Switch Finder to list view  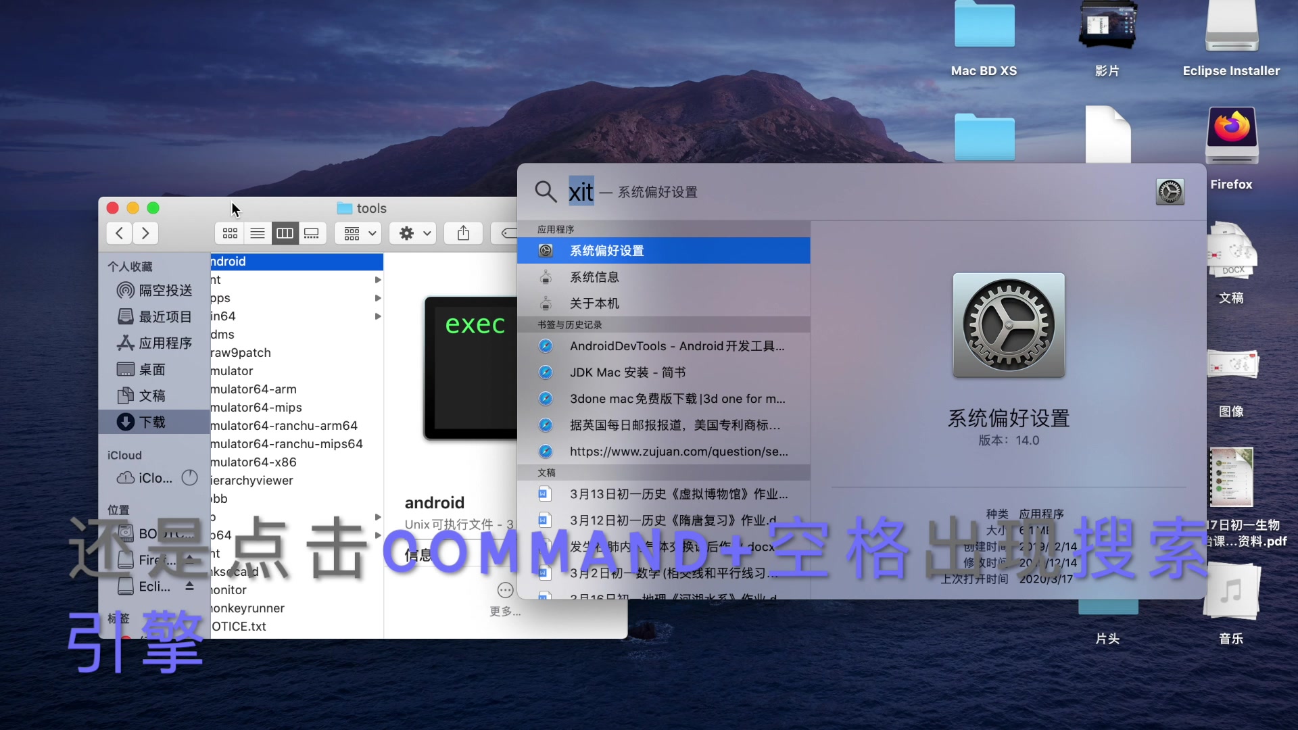[x=258, y=233]
